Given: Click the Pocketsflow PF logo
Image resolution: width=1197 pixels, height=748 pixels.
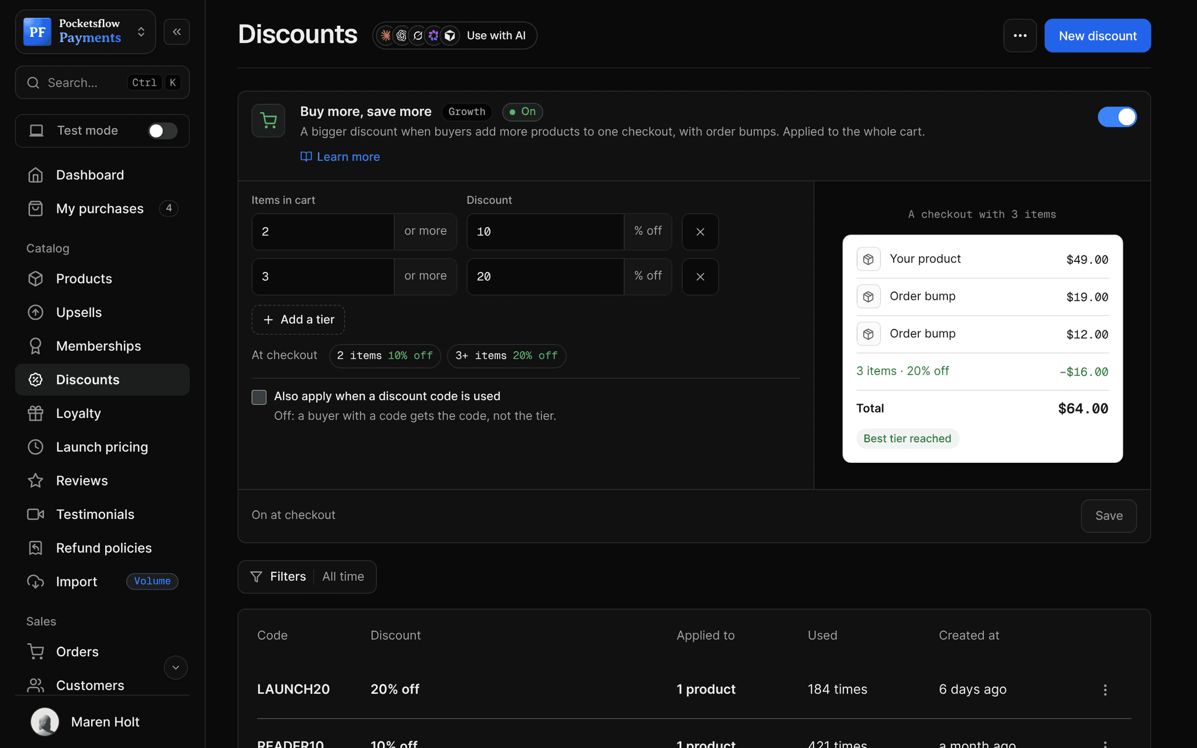Looking at the screenshot, I should [x=37, y=32].
